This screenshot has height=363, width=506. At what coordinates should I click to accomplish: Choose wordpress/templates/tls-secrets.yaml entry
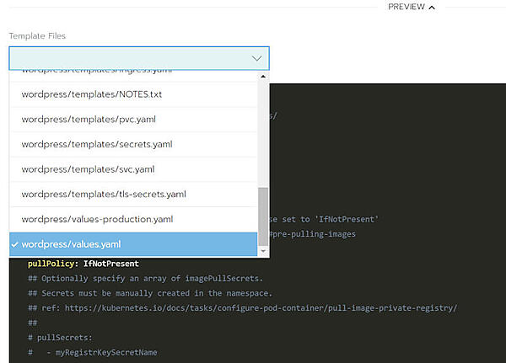coord(104,195)
